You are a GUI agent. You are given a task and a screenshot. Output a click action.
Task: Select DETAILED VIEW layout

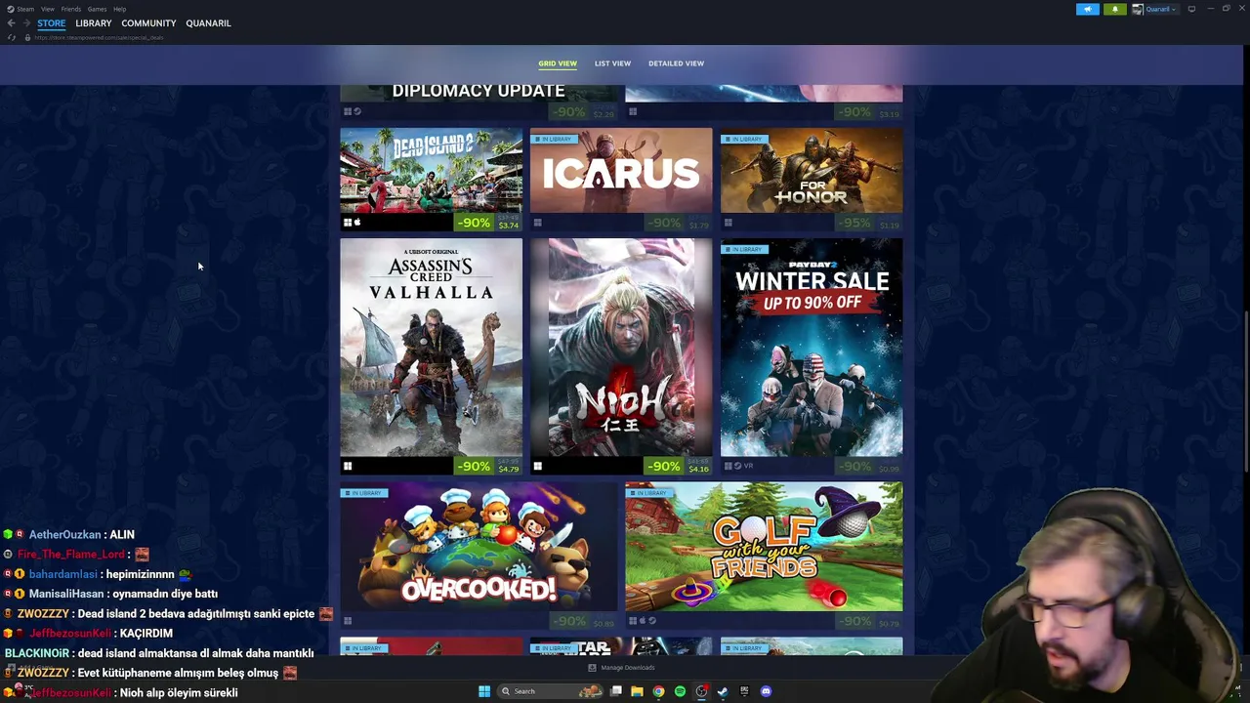(x=676, y=63)
